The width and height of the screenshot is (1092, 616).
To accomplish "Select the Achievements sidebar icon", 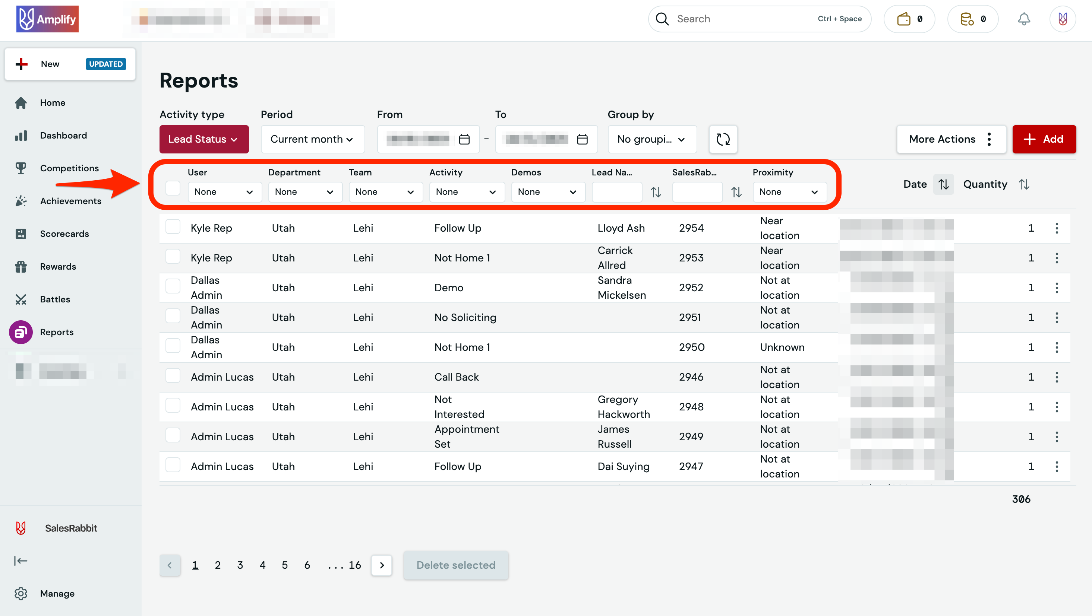I will tap(21, 201).
